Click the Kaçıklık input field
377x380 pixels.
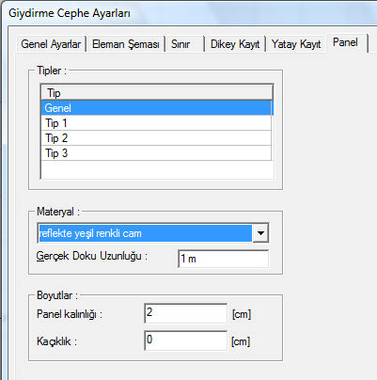186,340
